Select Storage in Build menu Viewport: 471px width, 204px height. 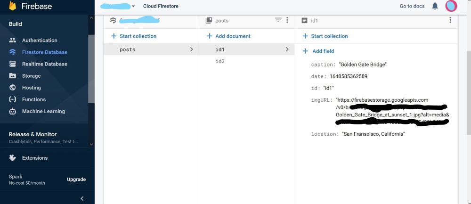pos(31,76)
